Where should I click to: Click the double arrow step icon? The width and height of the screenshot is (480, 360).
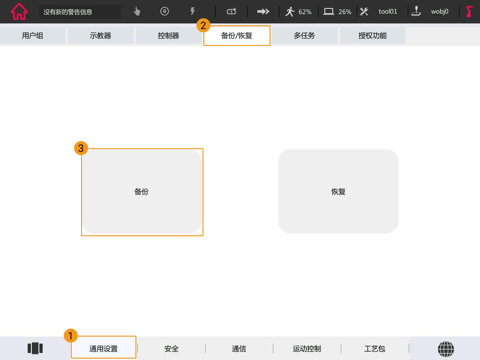(263, 12)
